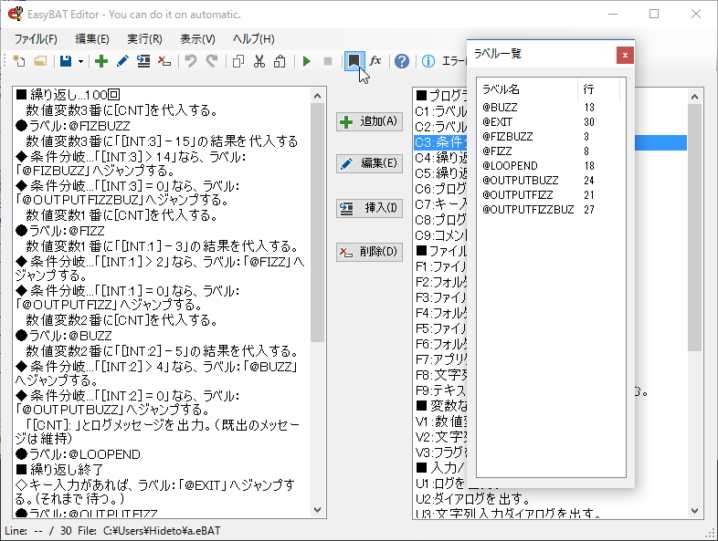Select the C9:コメント command item
The width and height of the screenshot is (718, 541).
pyautogui.click(x=440, y=235)
